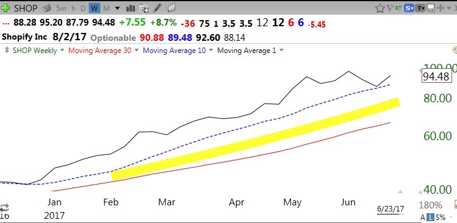Click the floppy-disk save icon
457x223 pixels.
pyautogui.click(x=431, y=8)
